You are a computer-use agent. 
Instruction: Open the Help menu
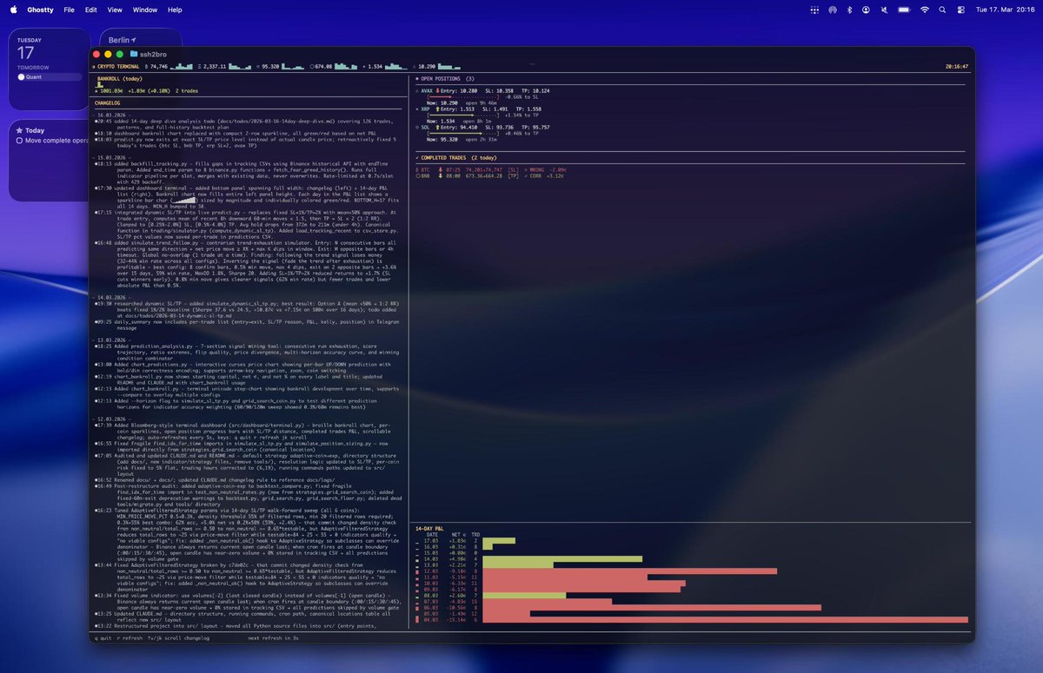pos(175,10)
